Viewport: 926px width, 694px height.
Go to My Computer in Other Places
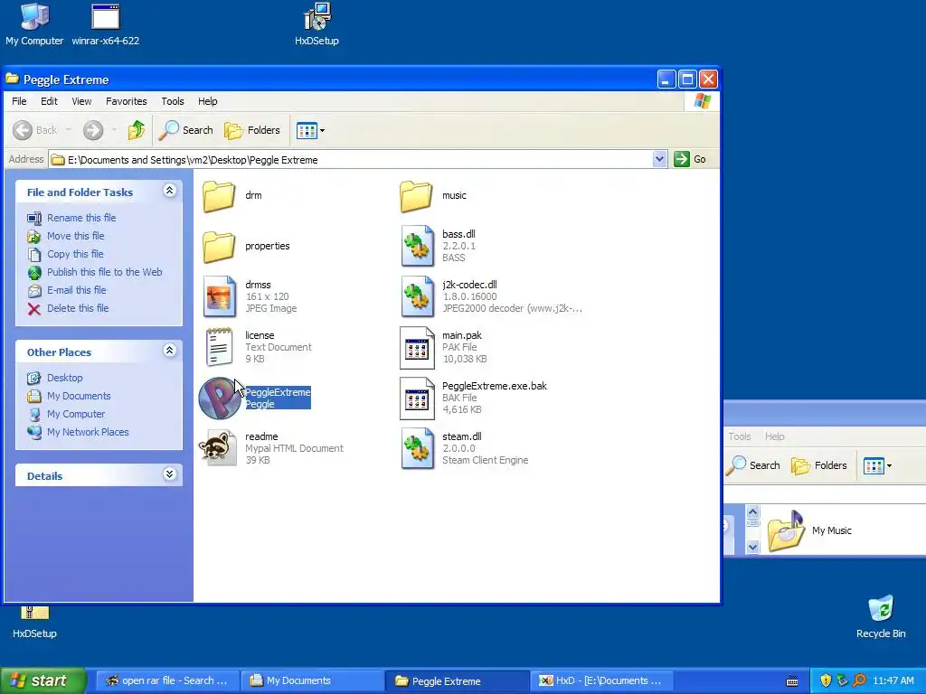pyautogui.click(x=76, y=414)
